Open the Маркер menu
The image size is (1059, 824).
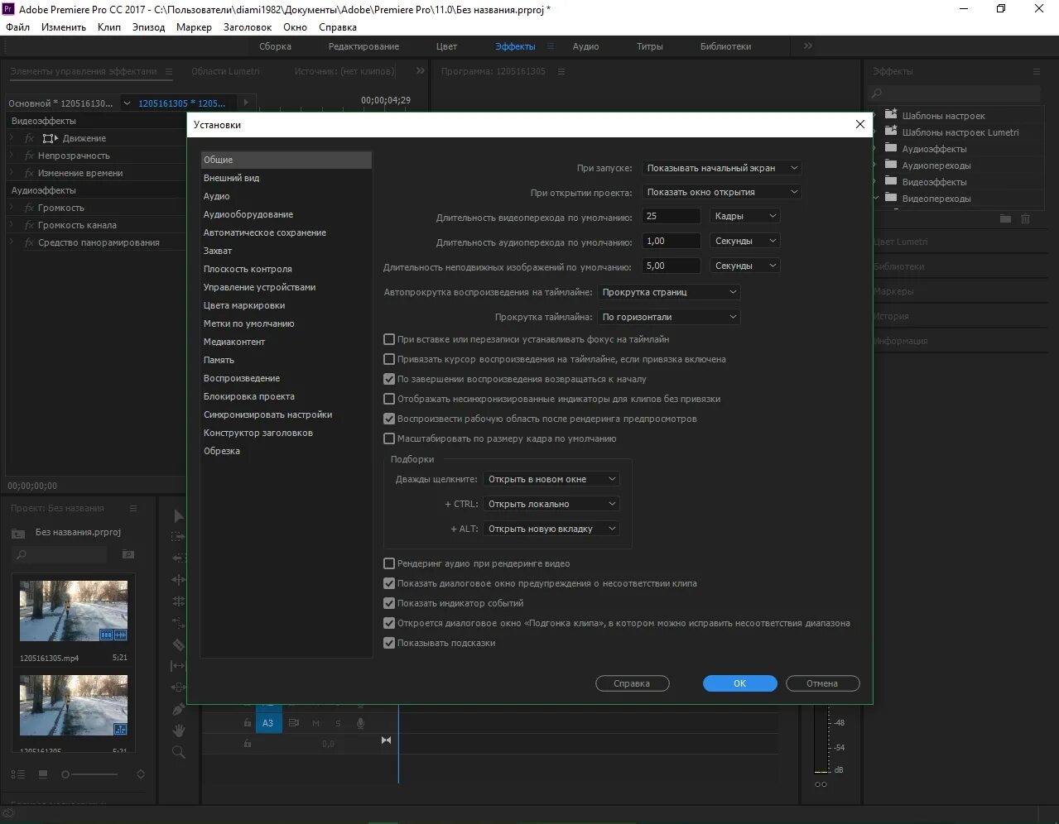coord(194,27)
